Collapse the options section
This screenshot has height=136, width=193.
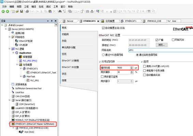(141, 62)
